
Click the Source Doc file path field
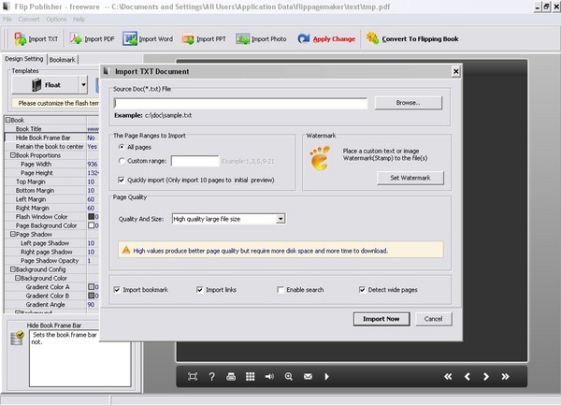coord(240,103)
